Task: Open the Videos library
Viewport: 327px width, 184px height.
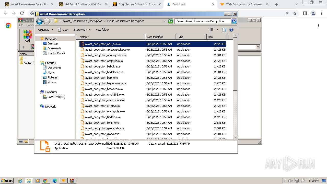Action: 52,82
